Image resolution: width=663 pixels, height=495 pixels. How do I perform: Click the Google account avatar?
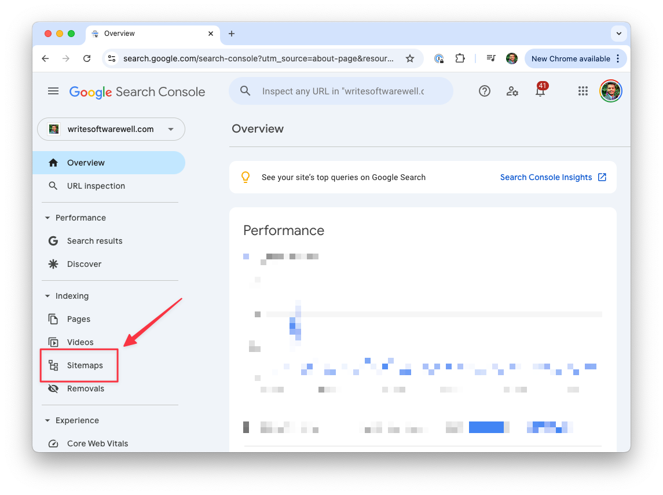[x=610, y=91]
